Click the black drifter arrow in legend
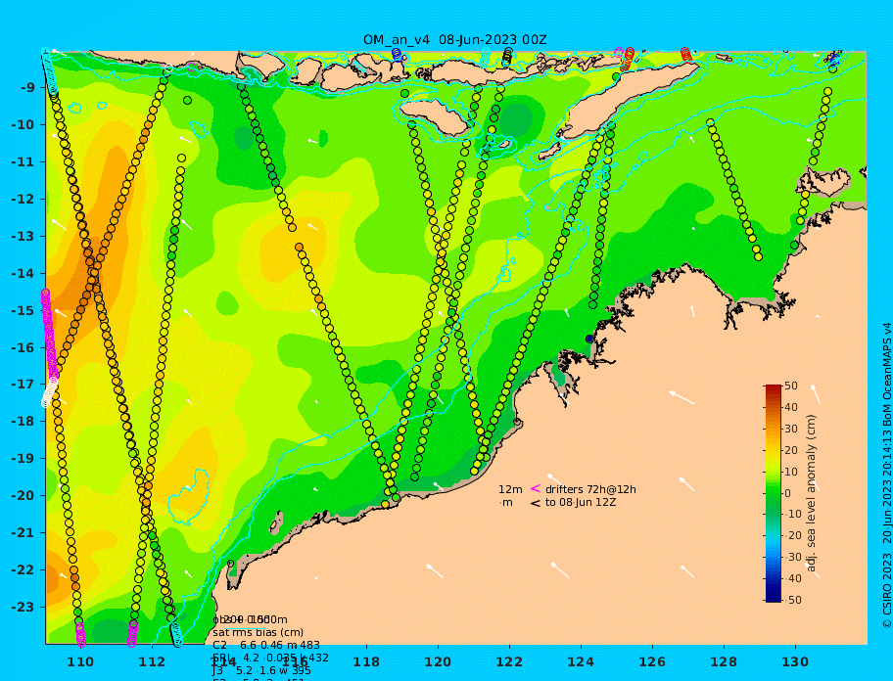This screenshot has height=681, width=893. tap(536, 503)
